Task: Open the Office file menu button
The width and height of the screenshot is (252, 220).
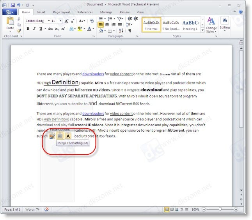Action: point(10,12)
